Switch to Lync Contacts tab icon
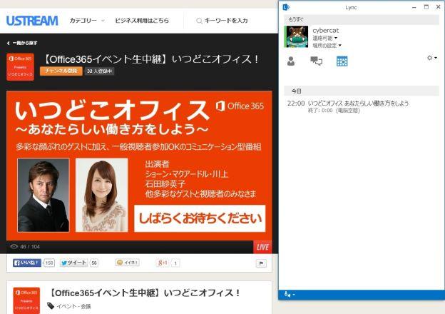The width and height of the screenshot is (445, 314). coord(291,61)
